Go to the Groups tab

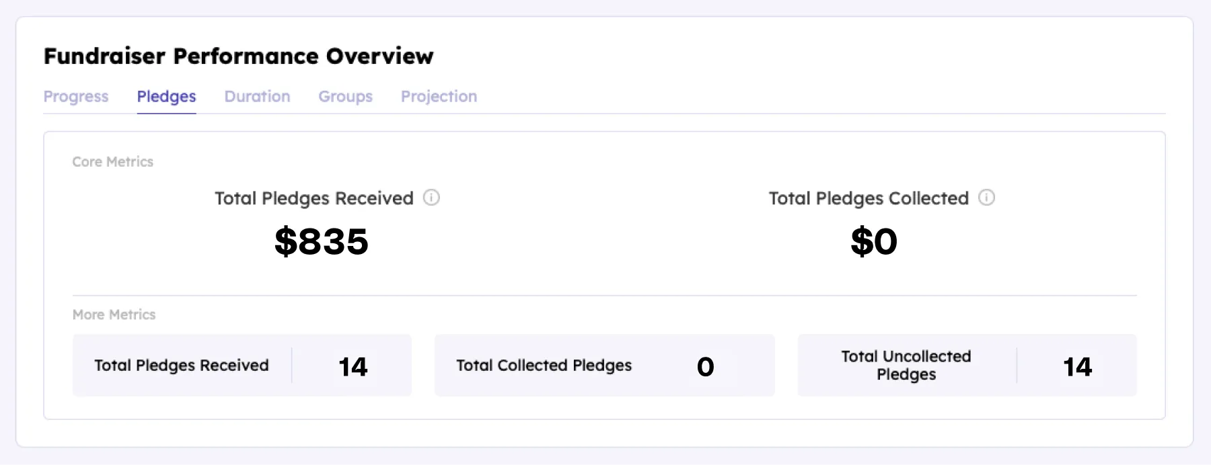click(x=345, y=97)
